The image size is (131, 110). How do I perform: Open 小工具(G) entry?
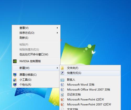(x=36, y=80)
